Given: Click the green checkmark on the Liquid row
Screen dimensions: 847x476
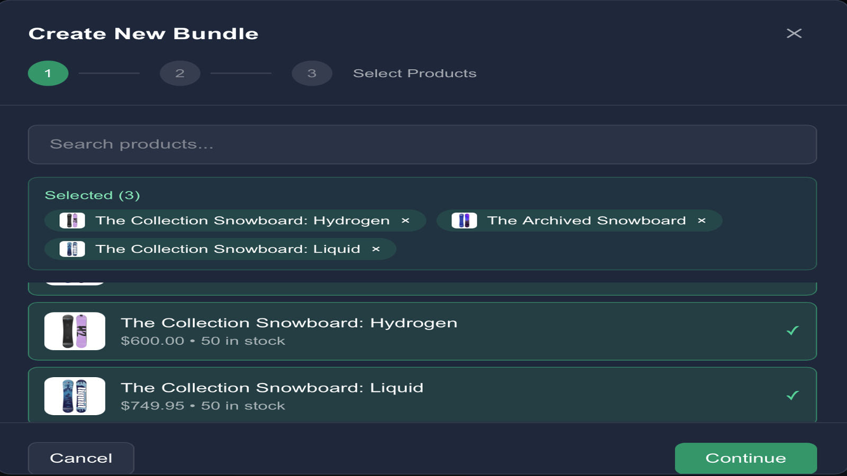Looking at the screenshot, I should pos(792,396).
